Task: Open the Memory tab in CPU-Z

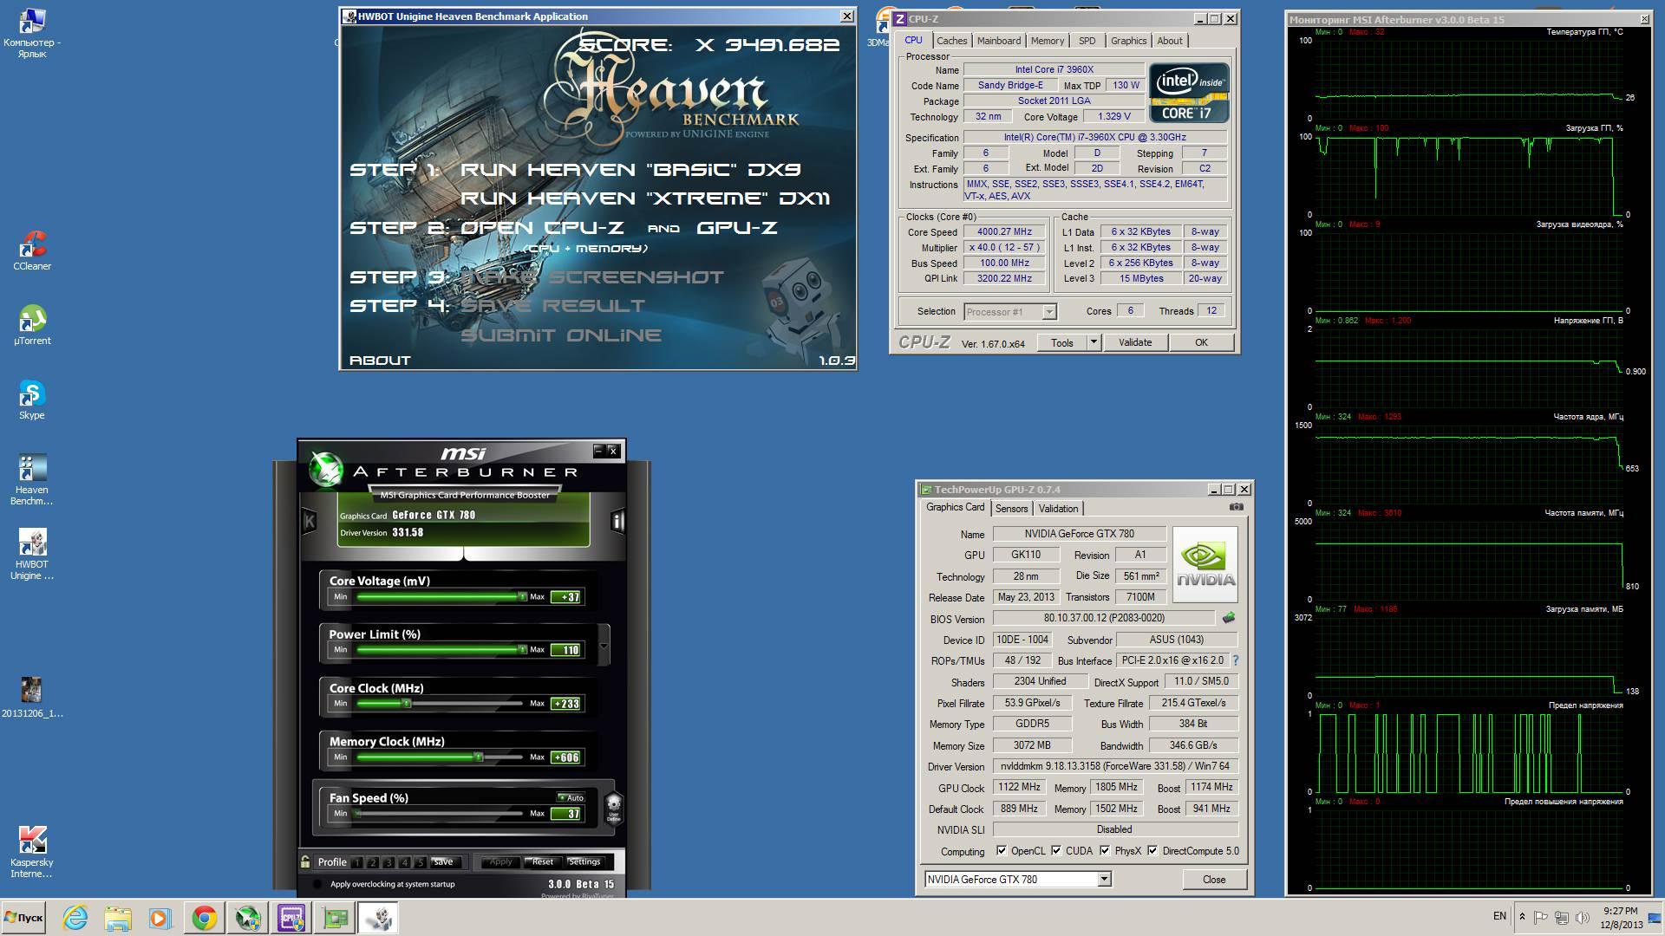Action: tap(1048, 41)
